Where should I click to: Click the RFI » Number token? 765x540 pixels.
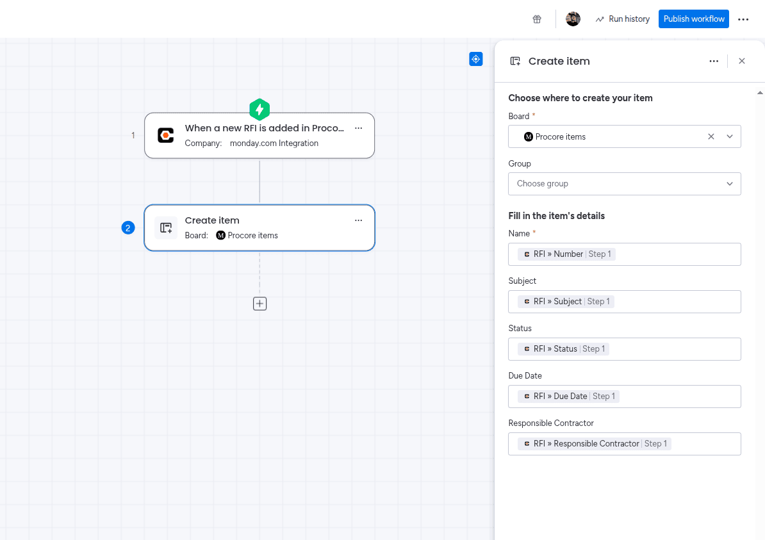click(566, 254)
